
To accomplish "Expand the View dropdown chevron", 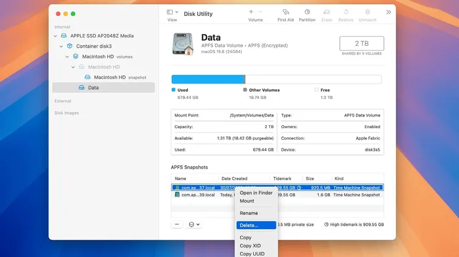I will (176, 12).
